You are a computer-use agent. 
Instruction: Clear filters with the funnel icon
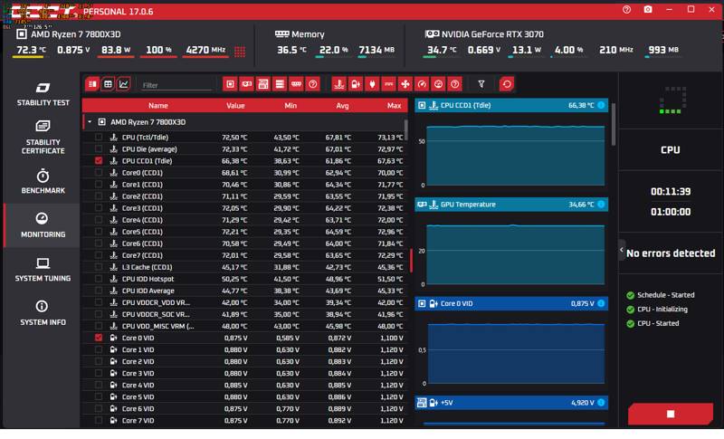tap(481, 84)
